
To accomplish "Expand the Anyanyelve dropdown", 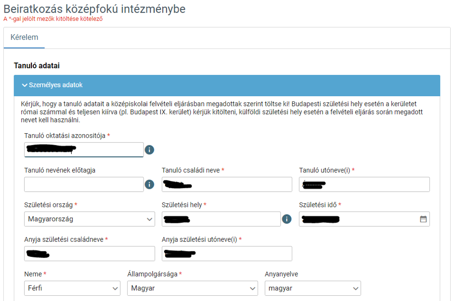I will pyautogui.click(x=312, y=288).
